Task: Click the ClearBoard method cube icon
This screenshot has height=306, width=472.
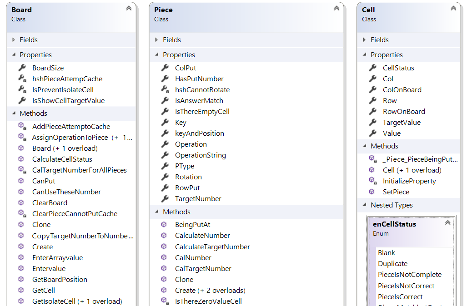Action: (21, 202)
